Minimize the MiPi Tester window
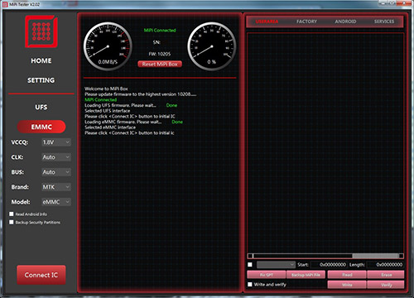The height and width of the screenshot is (298, 414). [x=383, y=2]
